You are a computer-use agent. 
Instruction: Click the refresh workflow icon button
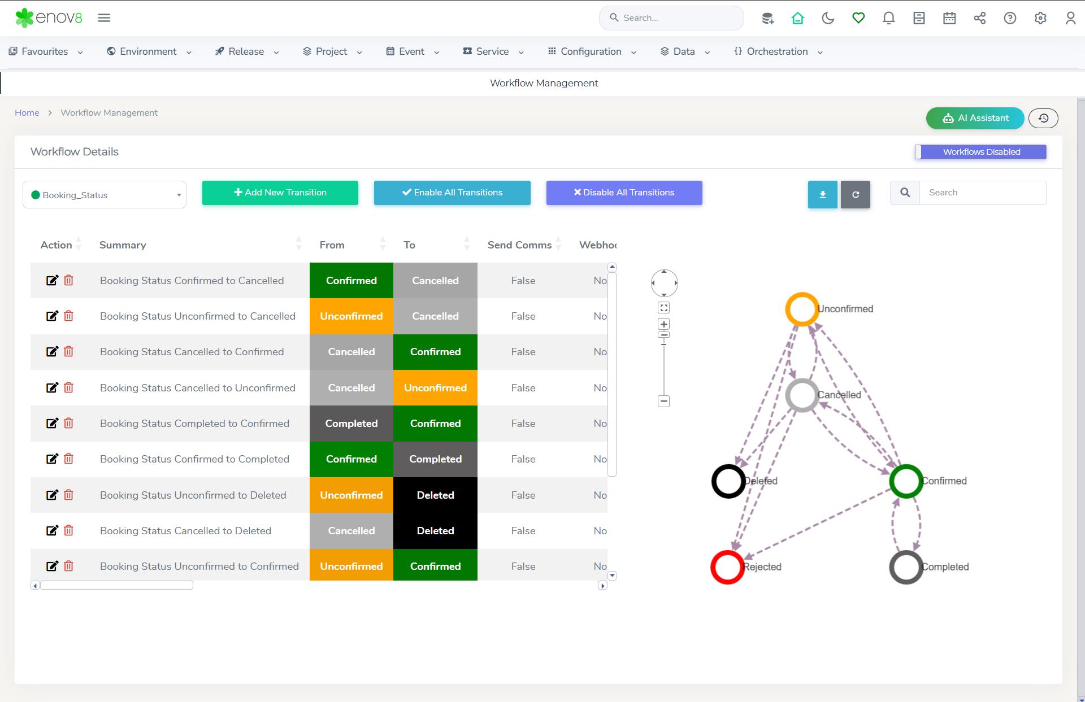point(855,194)
